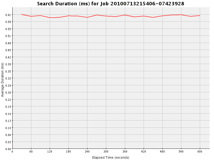Click the 0.48 y-axis tick label

click(8, 43)
